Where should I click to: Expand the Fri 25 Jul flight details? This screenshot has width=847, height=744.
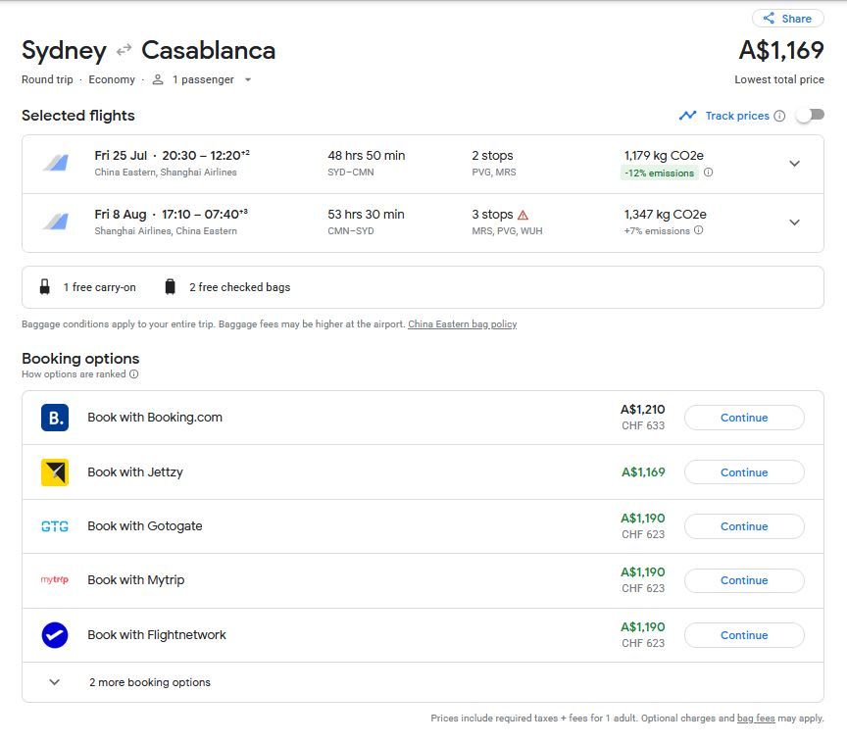pos(794,164)
